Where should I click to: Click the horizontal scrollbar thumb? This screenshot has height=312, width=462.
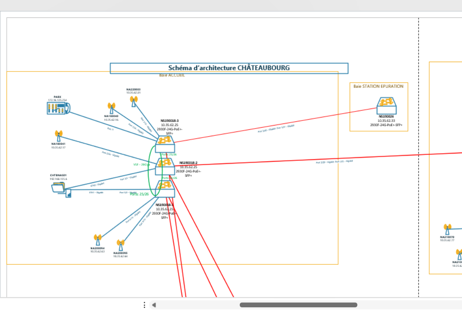(298, 305)
